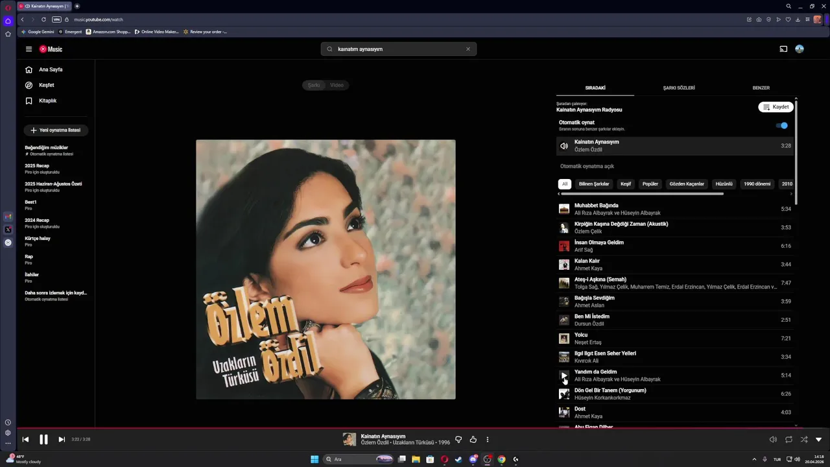Create Yeni oynatma listesi
Viewport: 830px width, 467px height.
(56, 130)
